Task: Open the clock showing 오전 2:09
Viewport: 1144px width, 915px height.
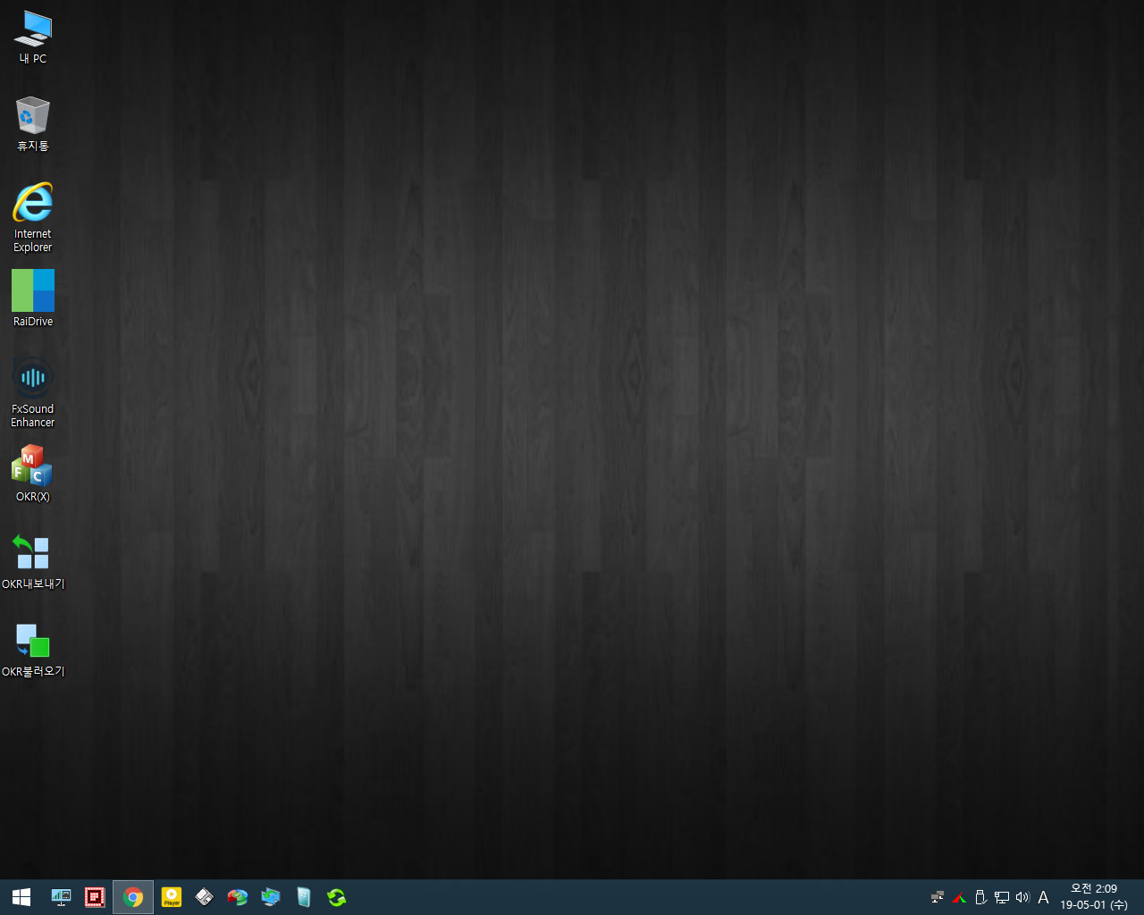Action: tap(1094, 897)
